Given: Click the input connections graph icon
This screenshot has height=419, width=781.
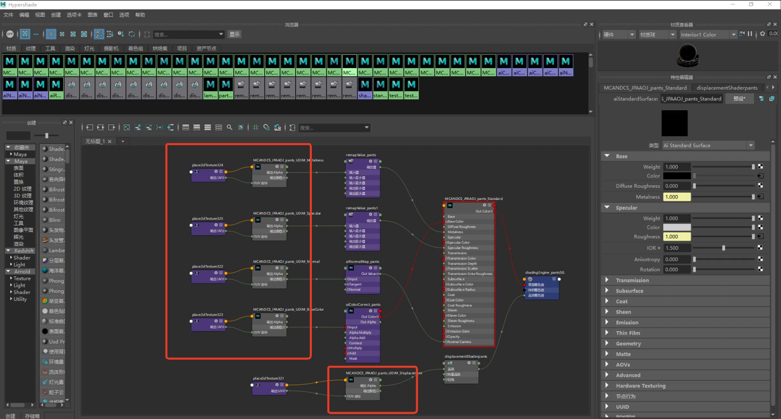Looking at the screenshot, I should coord(89,127).
